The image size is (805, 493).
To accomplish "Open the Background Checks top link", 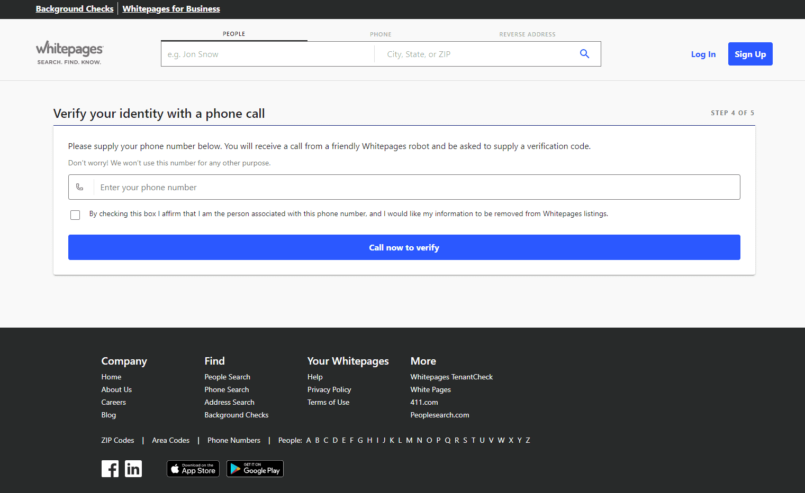I will [75, 9].
